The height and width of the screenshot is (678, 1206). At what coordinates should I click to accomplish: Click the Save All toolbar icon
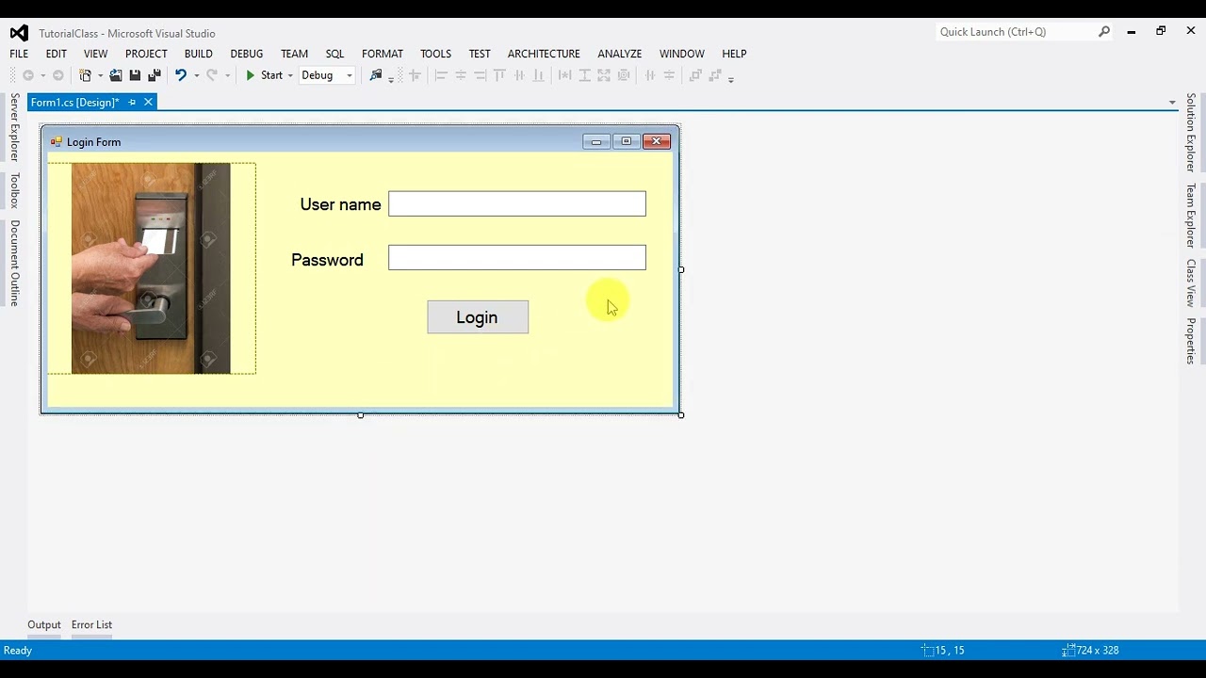155,75
